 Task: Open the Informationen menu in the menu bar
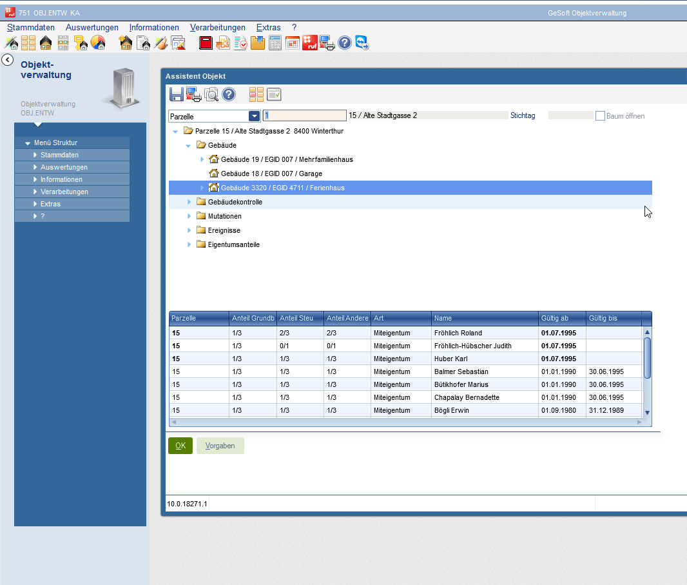pos(154,27)
